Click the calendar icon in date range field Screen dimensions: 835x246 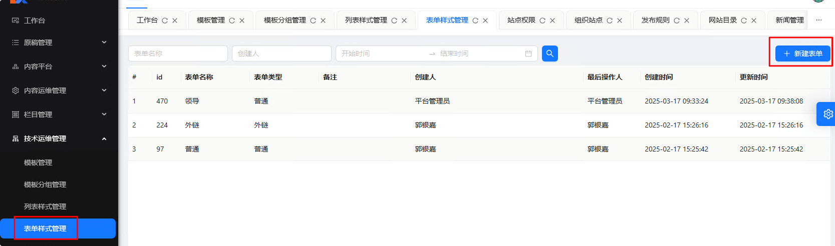pos(528,53)
